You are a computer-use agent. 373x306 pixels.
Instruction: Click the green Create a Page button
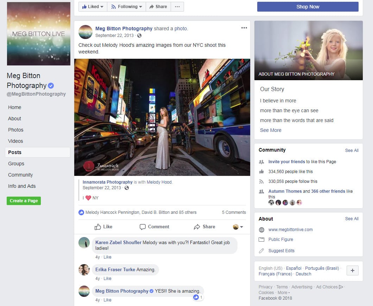click(24, 201)
